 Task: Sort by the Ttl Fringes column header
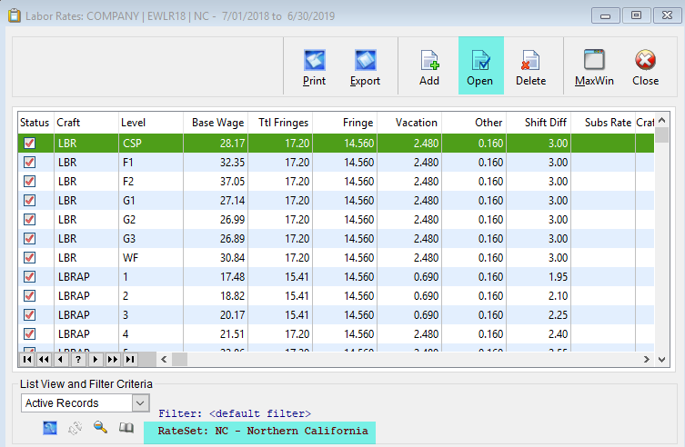280,123
